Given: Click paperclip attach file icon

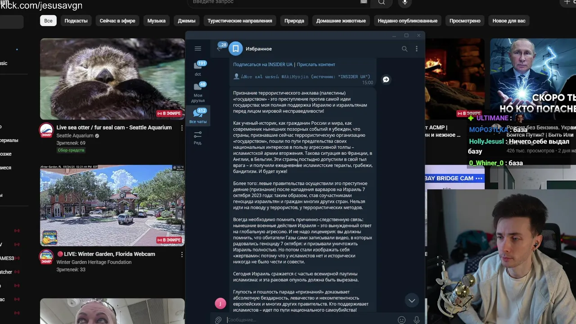Looking at the screenshot, I should [218, 320].
